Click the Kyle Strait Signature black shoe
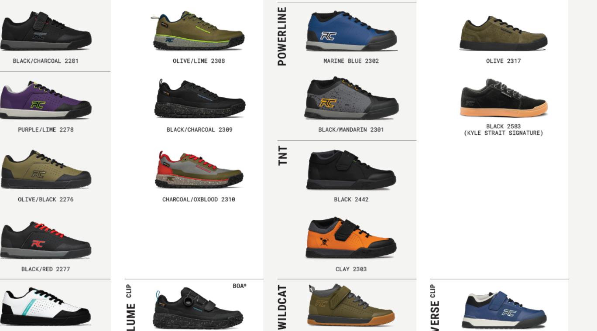Viewport: 597px width, 331px height. click(504, 98)
